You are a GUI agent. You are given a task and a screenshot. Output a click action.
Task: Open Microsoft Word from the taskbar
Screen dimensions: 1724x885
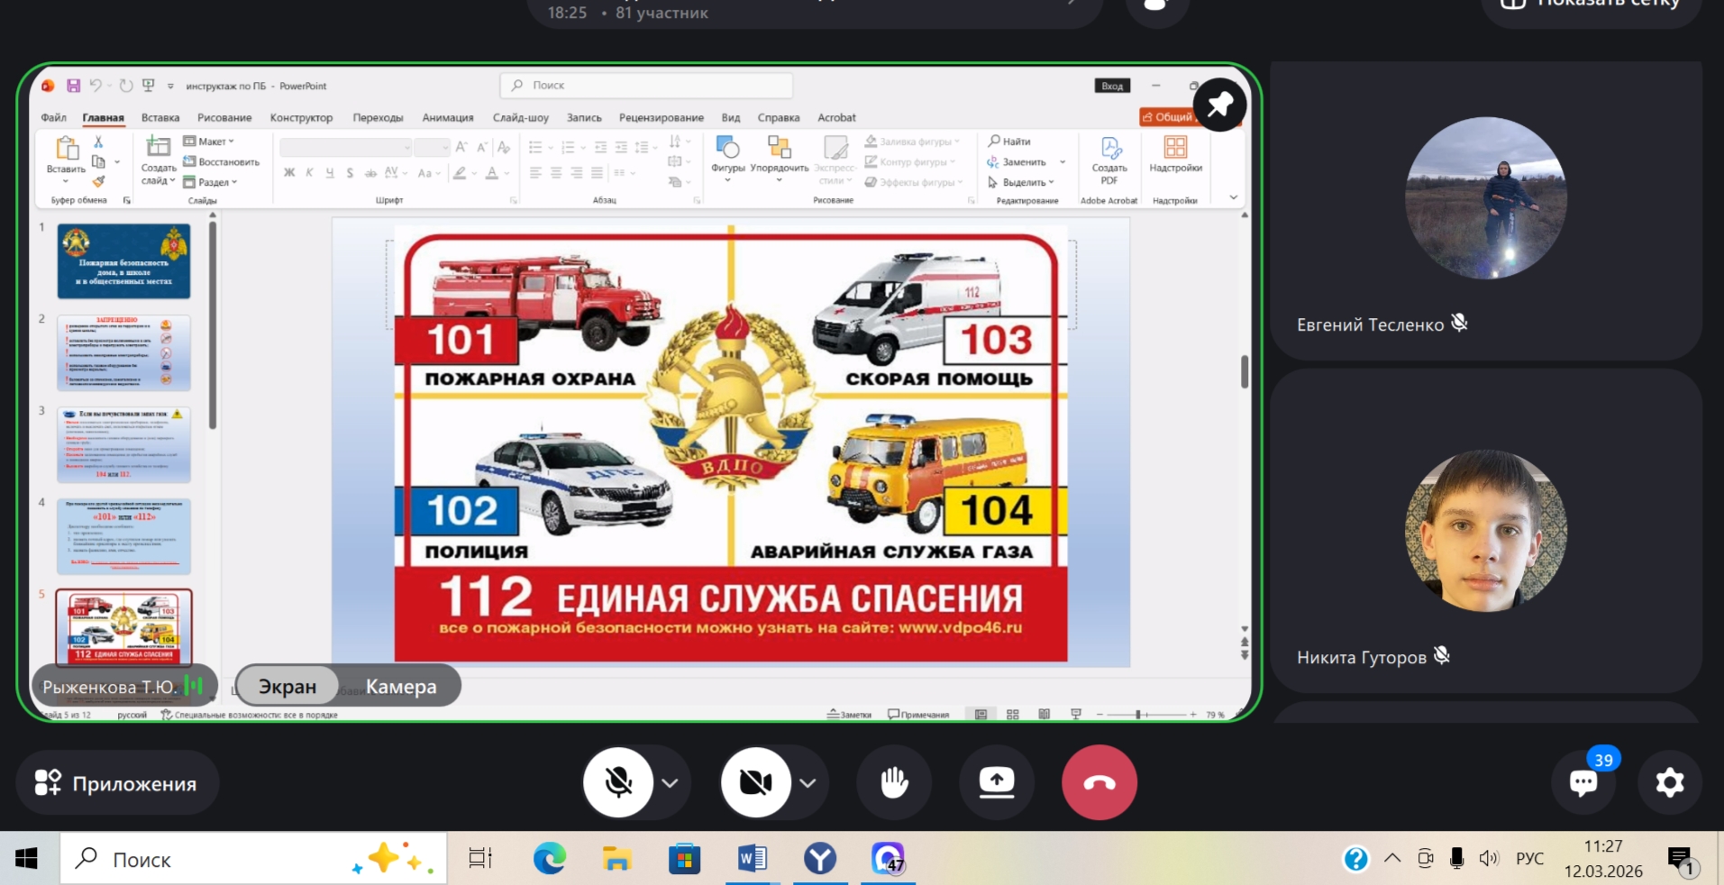point(752,859)
